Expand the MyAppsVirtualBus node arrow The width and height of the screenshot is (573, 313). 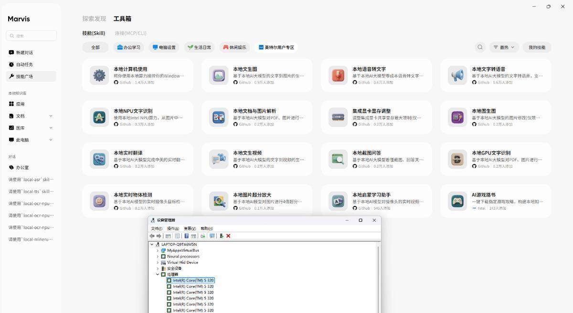[x=158, y=250]
